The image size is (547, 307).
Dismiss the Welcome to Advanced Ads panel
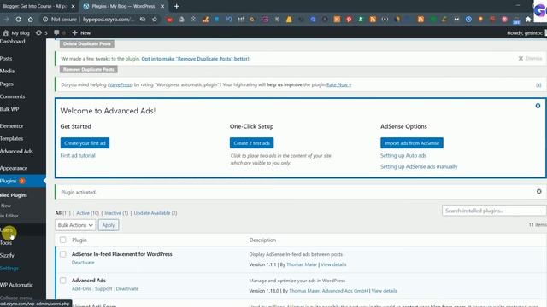(538, 106)
